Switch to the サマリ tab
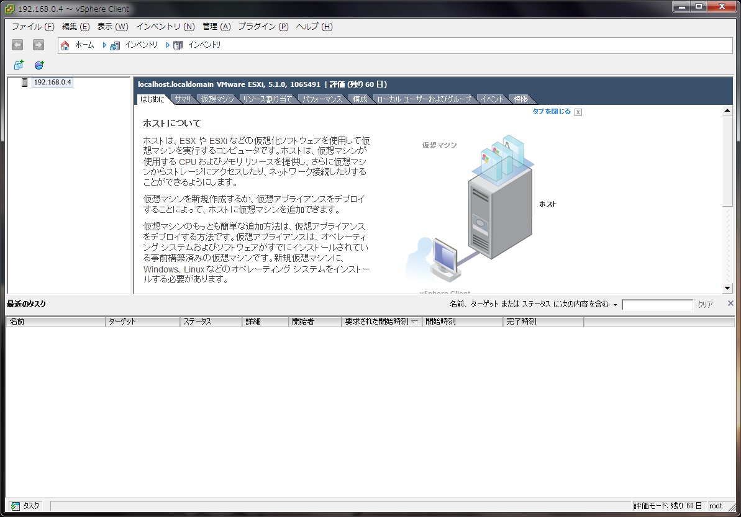This screenshot has width=741, height=517. coord(183,99)
